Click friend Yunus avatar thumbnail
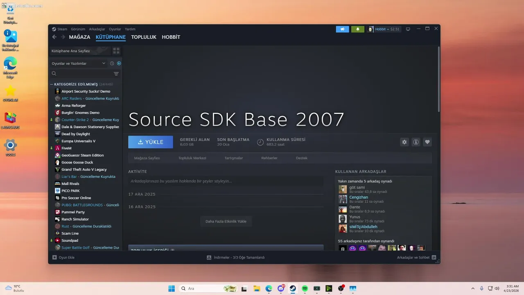Screen dimensions: 524x295 point(343,219)
